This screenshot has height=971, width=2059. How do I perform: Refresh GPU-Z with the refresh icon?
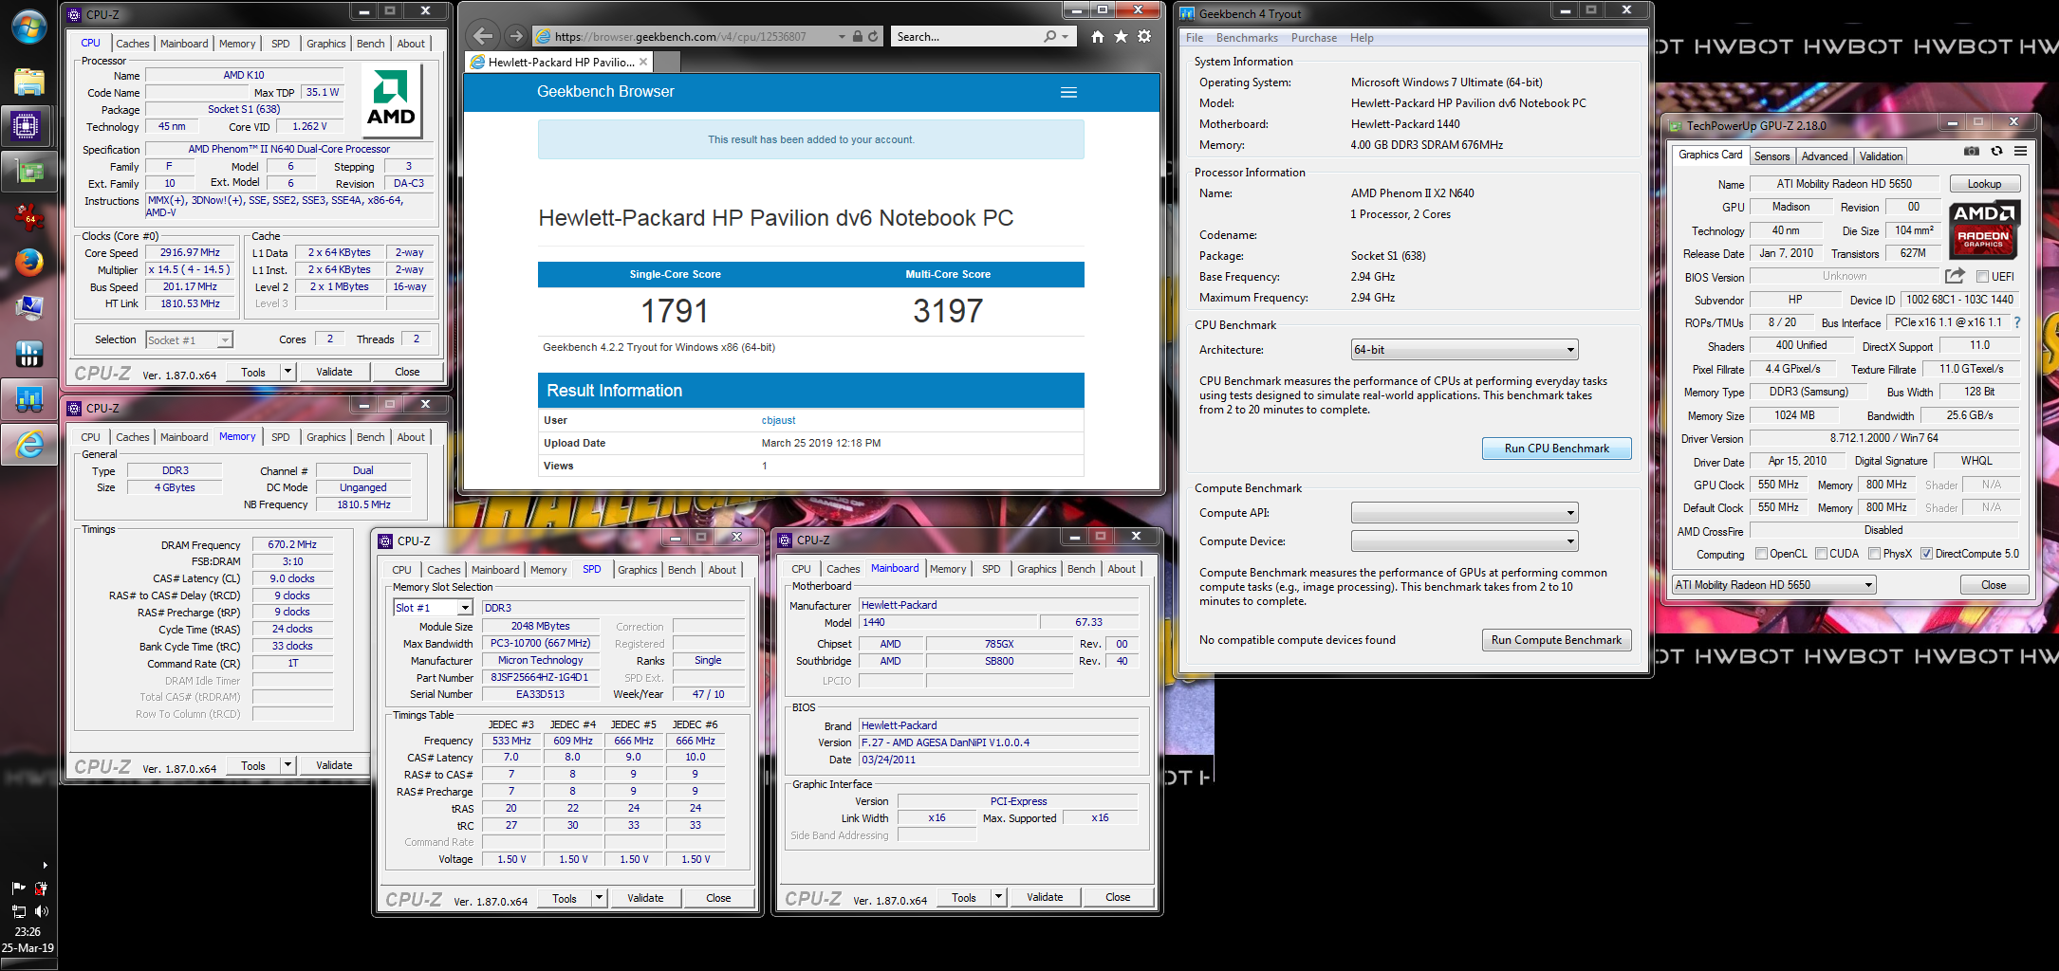click(x=1996, y=151)
